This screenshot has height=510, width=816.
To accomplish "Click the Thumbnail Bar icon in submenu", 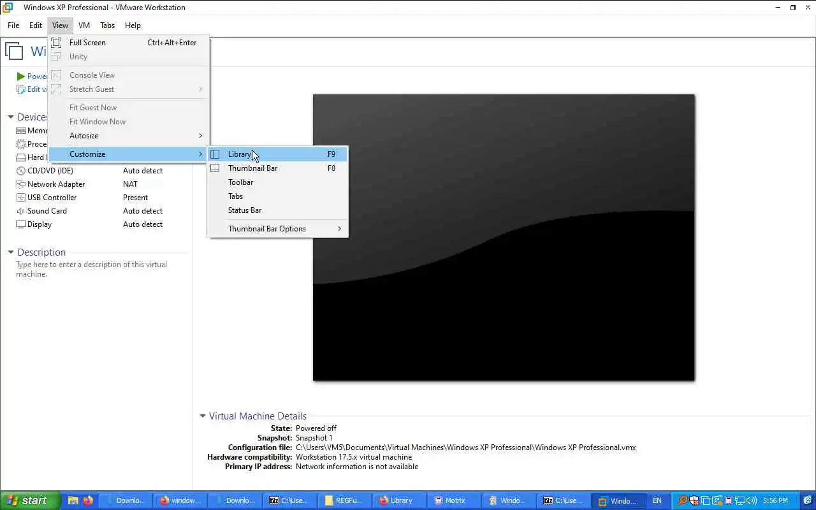I will click(215, 168).
